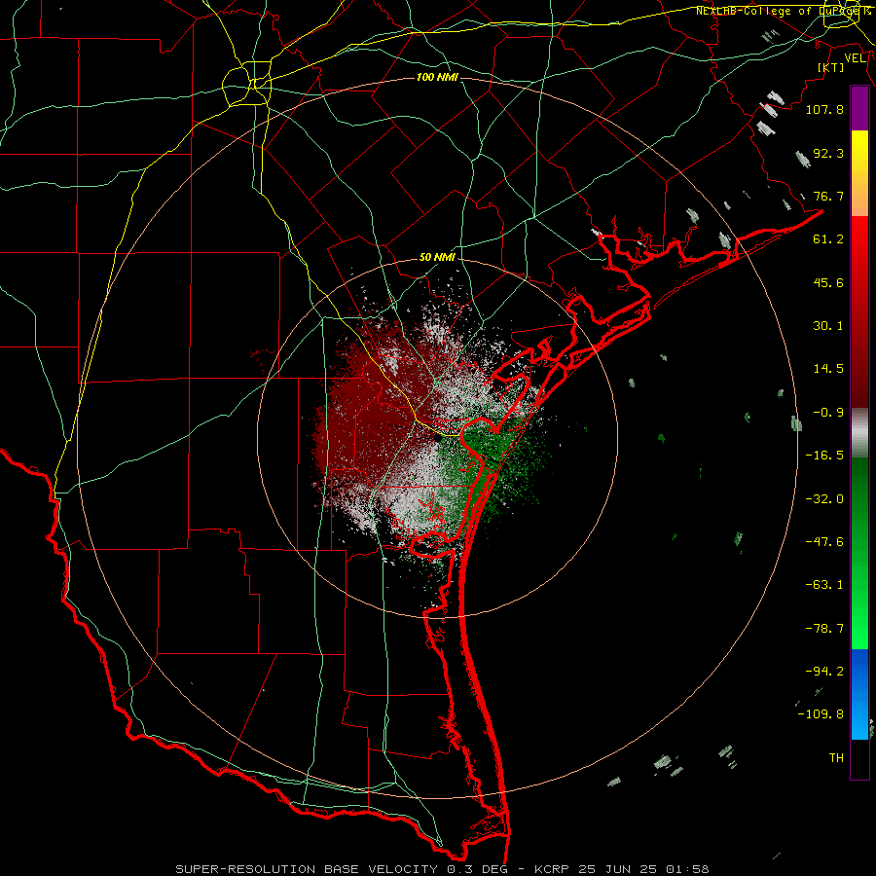This screenshot has width=876, height=876.
Task: Pick the red segment of the color bar
Action: coord(859,311)
